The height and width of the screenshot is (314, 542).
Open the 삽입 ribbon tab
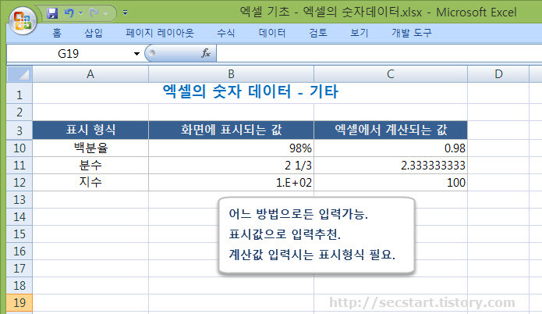pyautogui.click(x=94, y=33)
